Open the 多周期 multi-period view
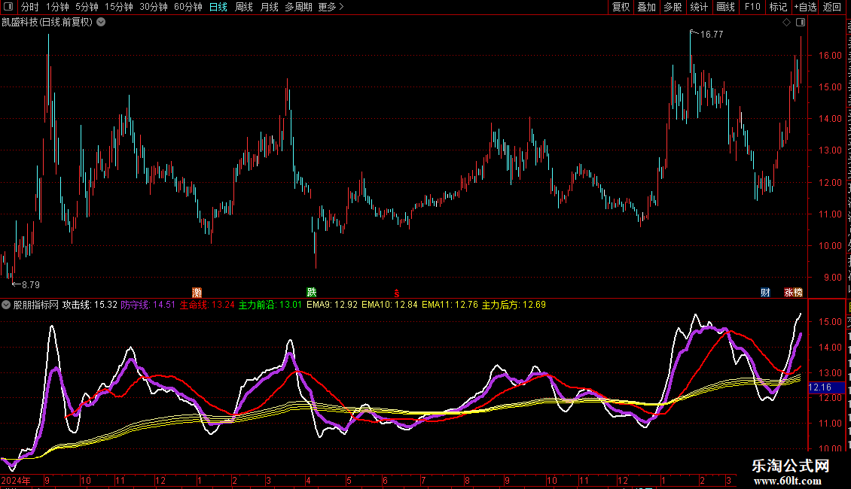851x489 pixels. pos(298,7)
